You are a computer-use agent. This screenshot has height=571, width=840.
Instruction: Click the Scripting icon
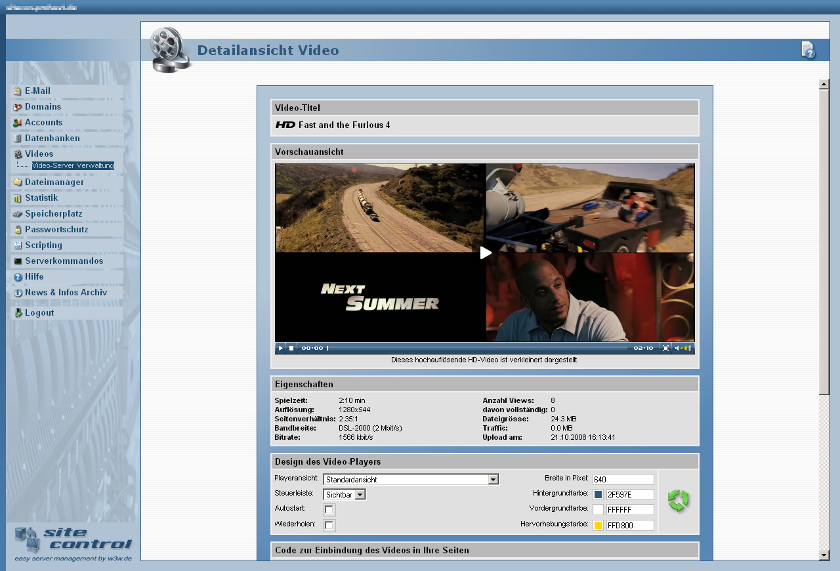point(18,245)
